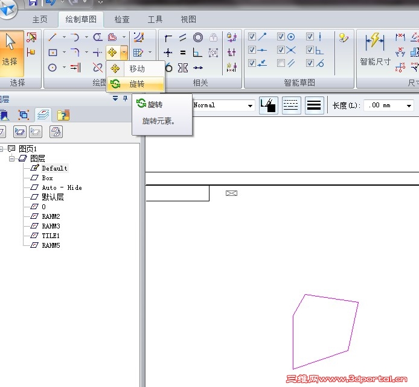Click the Fill region tool icon
This screenshot has height=387, width=419.
point(112,37)
